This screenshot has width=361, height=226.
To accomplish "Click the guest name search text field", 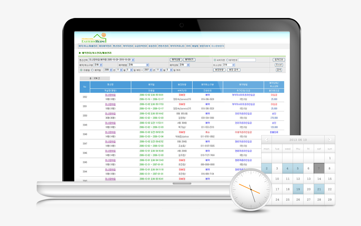I will point(247,60).
